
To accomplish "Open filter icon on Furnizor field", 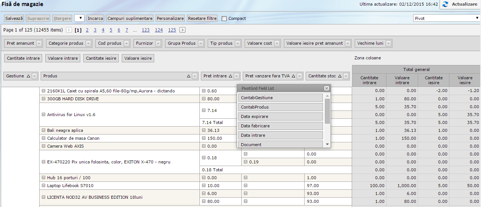I will pos(158,44).
